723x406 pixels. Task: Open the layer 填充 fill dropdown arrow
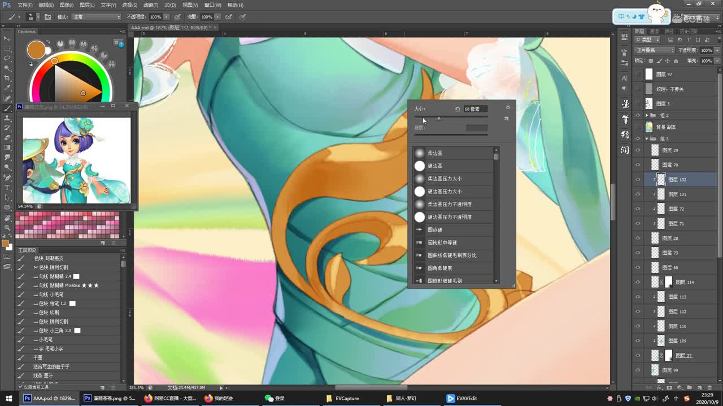(x=717, y=60)
